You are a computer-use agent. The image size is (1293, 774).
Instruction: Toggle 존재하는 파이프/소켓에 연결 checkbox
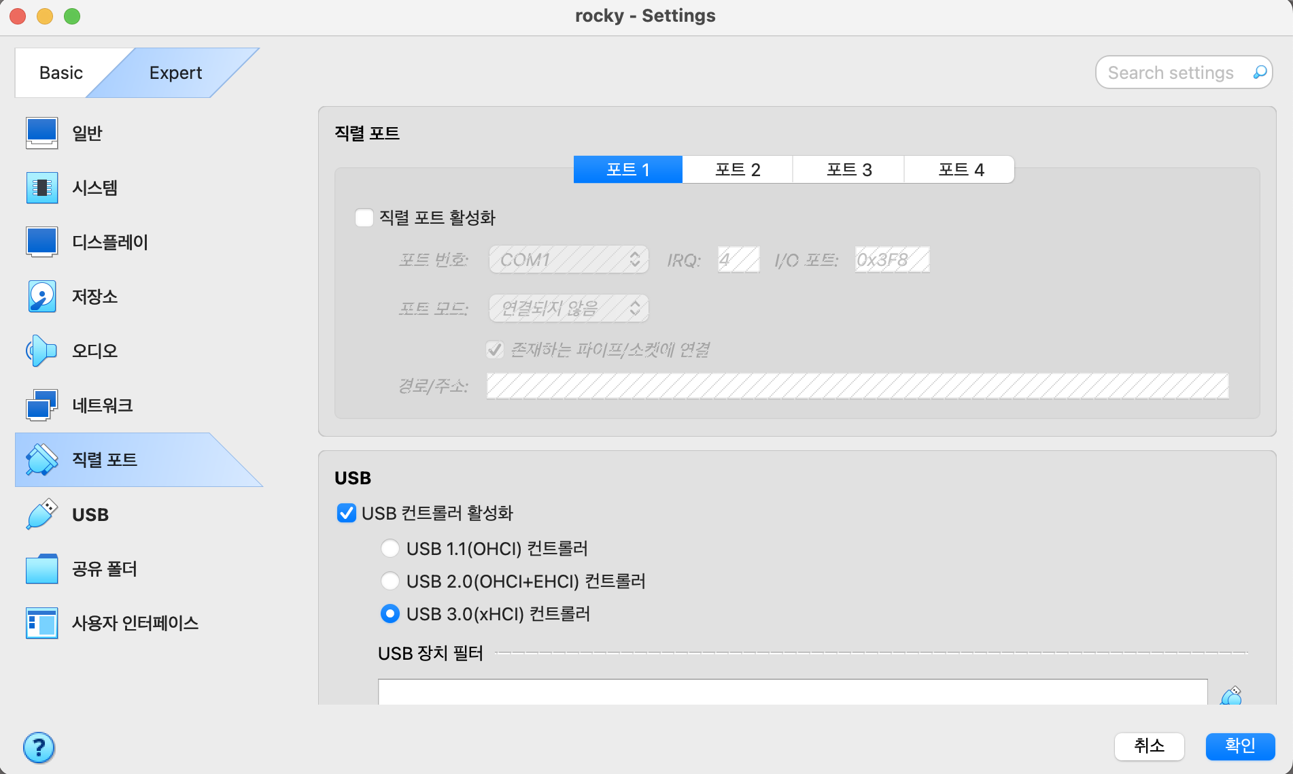click(x=495, y=350)
